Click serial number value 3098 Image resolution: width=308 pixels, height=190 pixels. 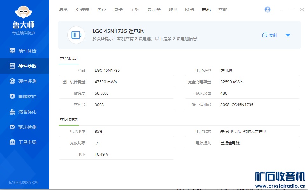(x=99, y=105)
